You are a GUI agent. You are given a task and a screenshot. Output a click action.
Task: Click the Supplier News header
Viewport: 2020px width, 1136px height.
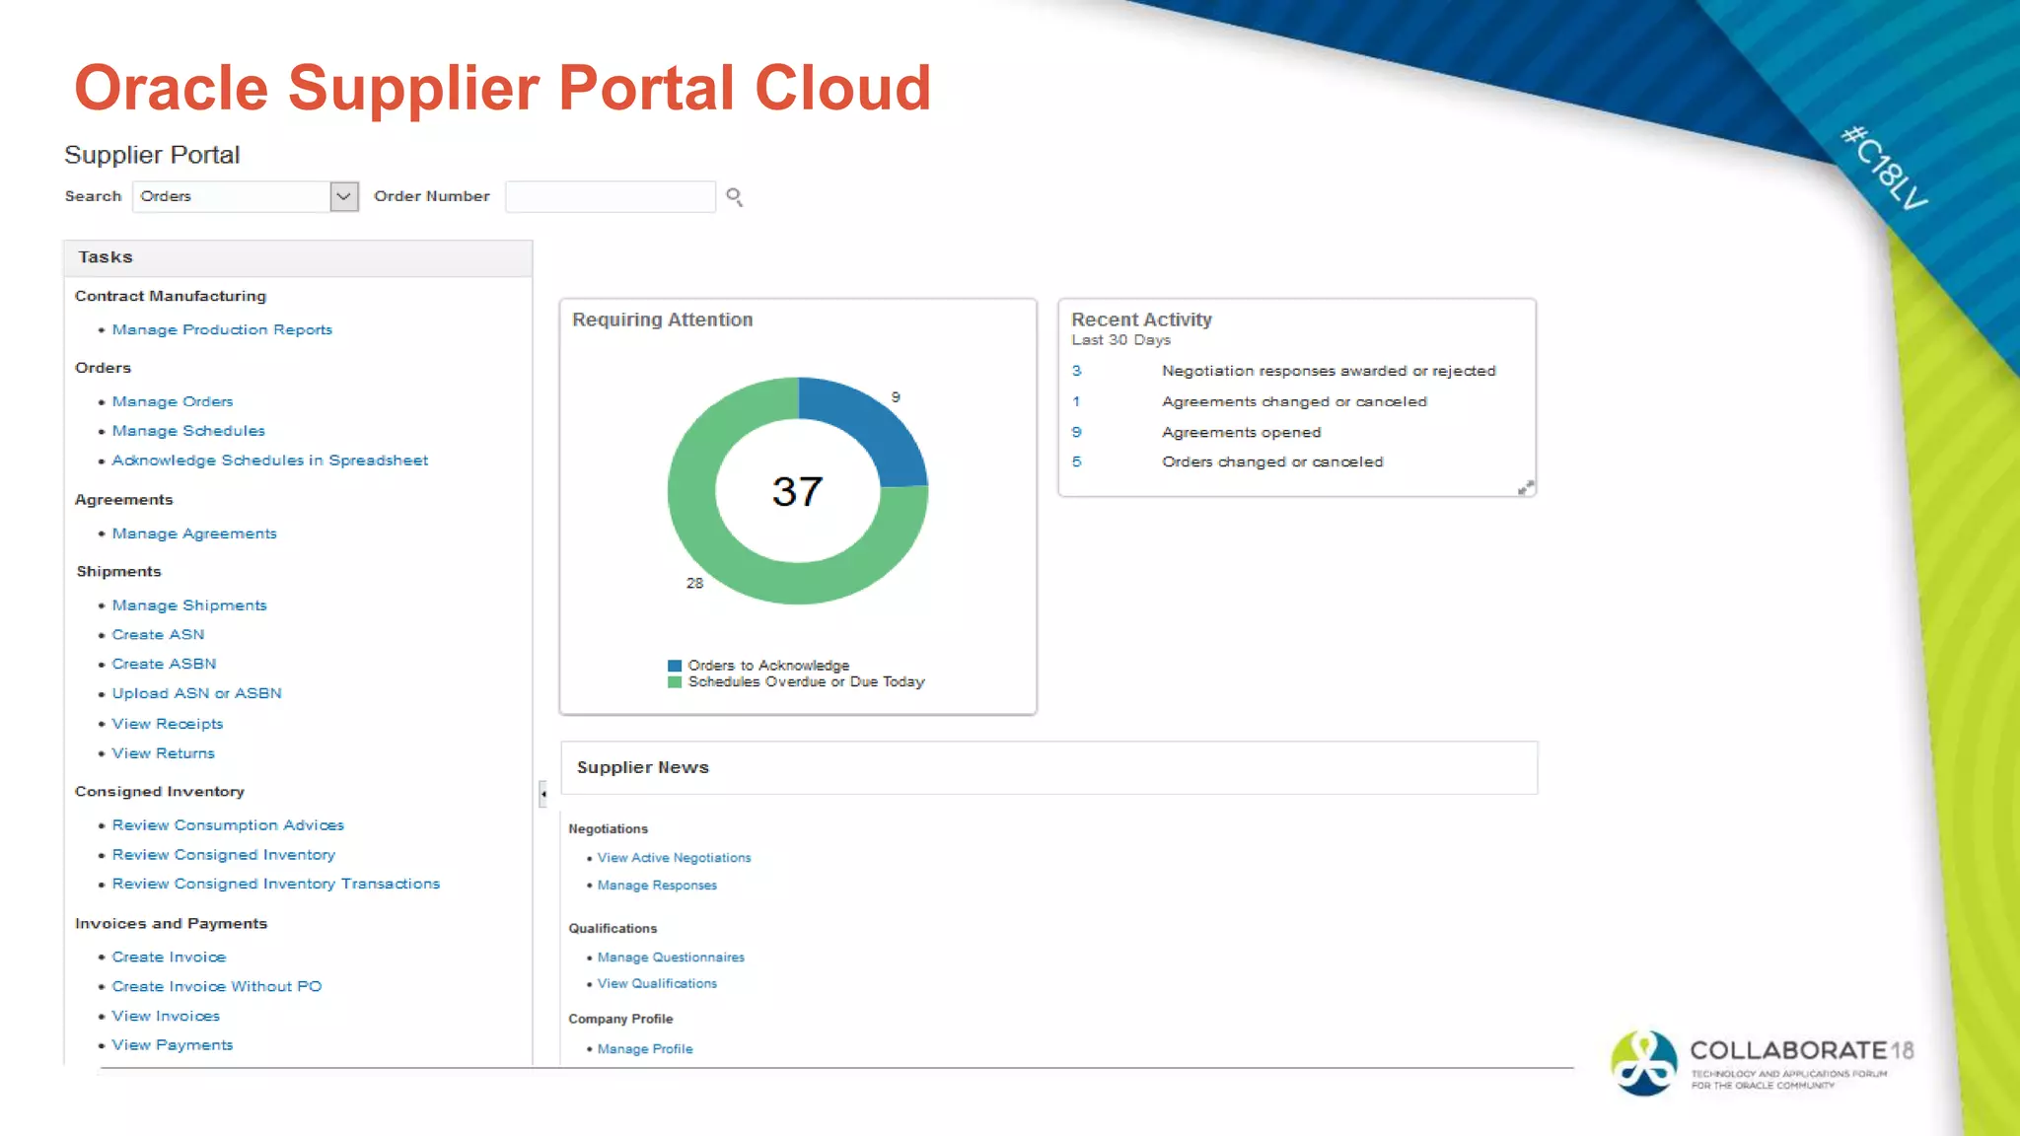click(1048, 767)
